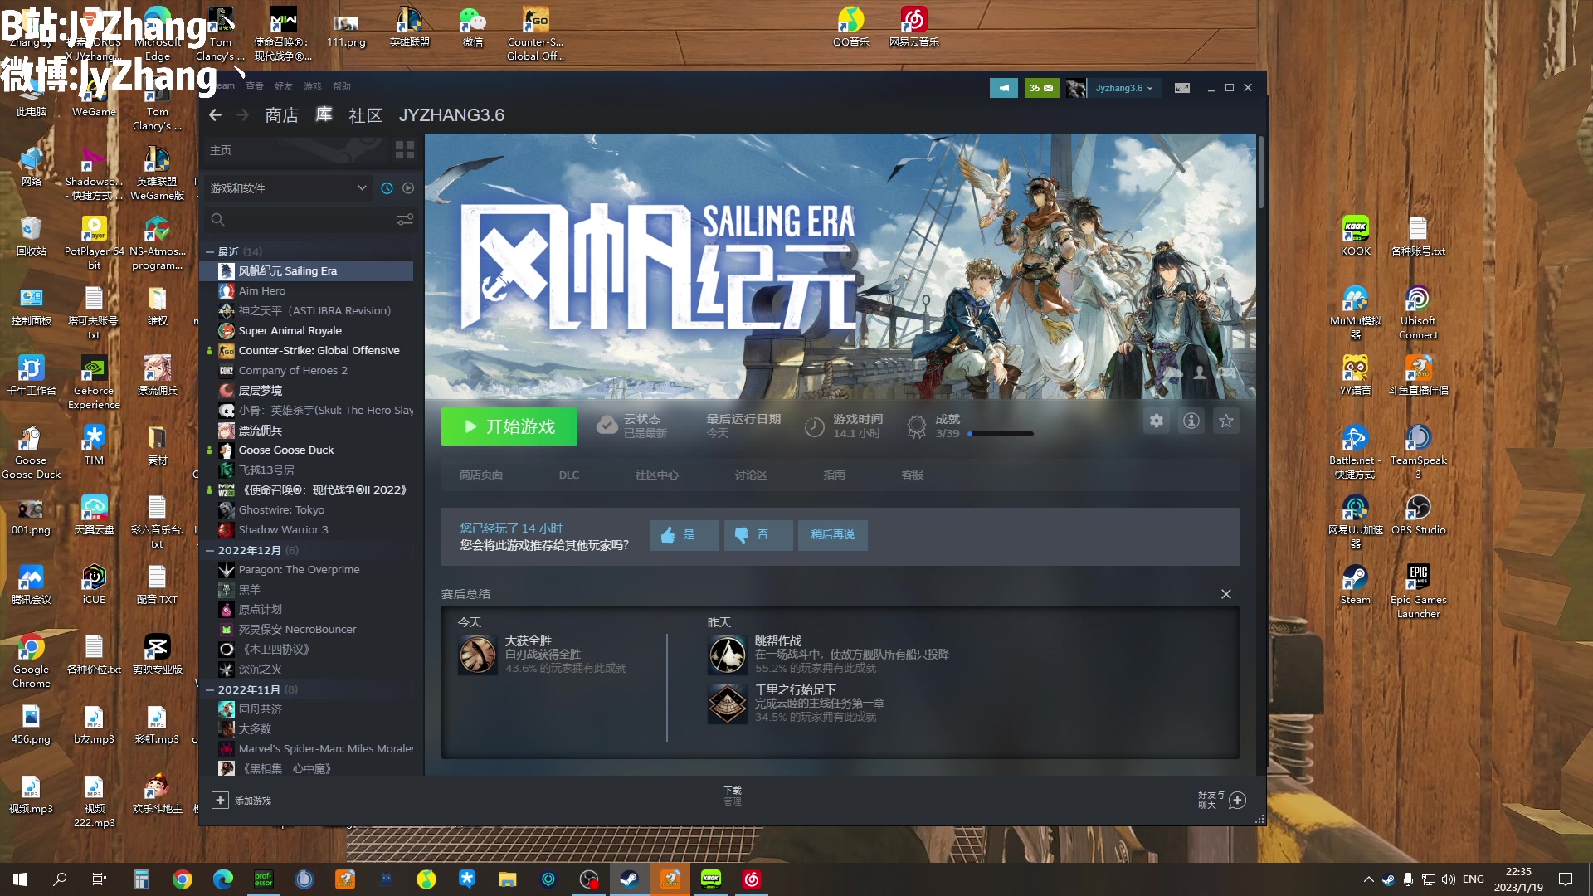
Task: Click the ENG input language indicator
Action: tap(1474, 879)
